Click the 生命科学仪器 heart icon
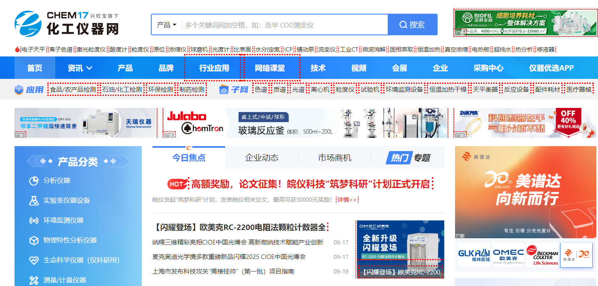 click(x=34, y=260)
